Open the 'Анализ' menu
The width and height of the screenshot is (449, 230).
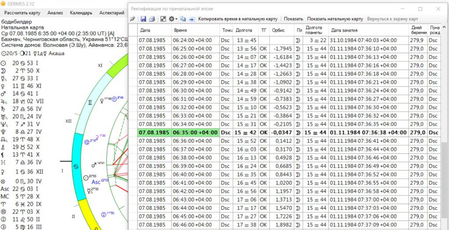(55, 13)
